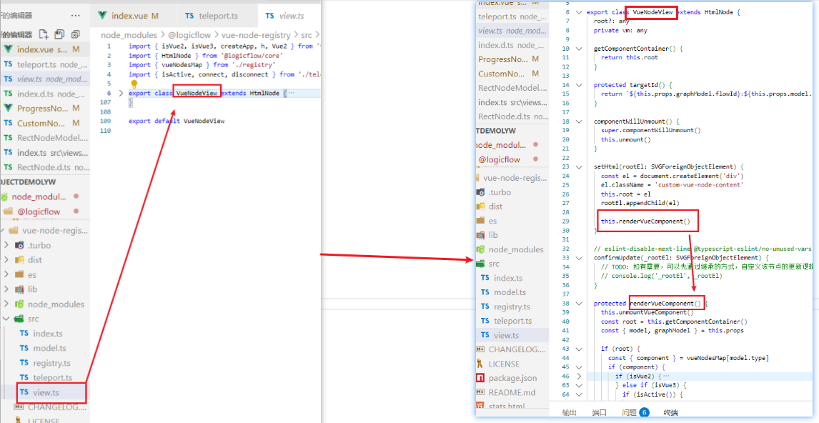Click the save all editors icon
This screenshot has height=423, width=819.
pos(59,34)
